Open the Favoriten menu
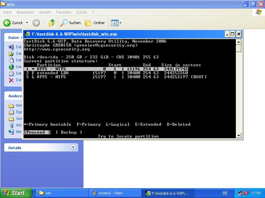 point(64,12)
